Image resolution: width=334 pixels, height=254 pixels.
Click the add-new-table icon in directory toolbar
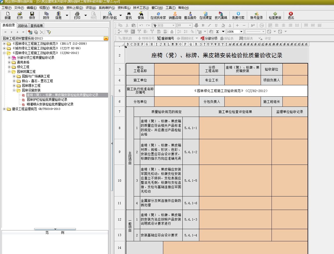pyautogui.click(x=30, y=32)
